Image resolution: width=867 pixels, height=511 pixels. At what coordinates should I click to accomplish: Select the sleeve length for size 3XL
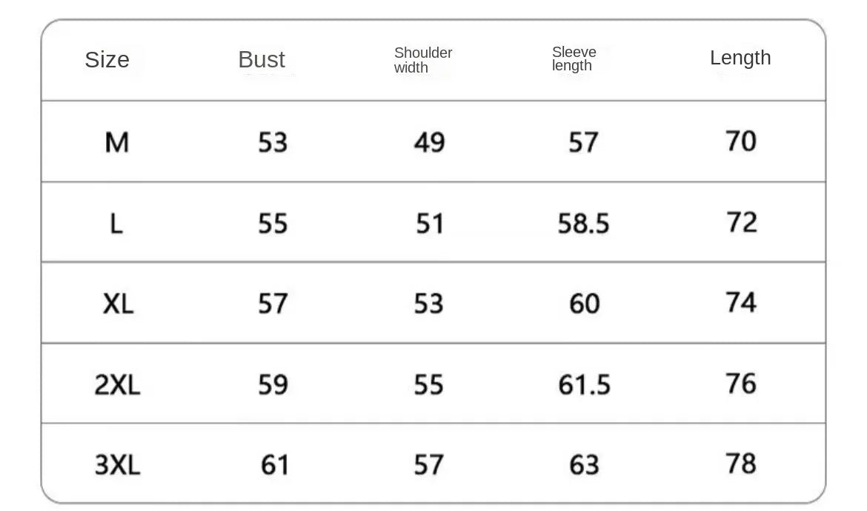[x=584, y=465]
